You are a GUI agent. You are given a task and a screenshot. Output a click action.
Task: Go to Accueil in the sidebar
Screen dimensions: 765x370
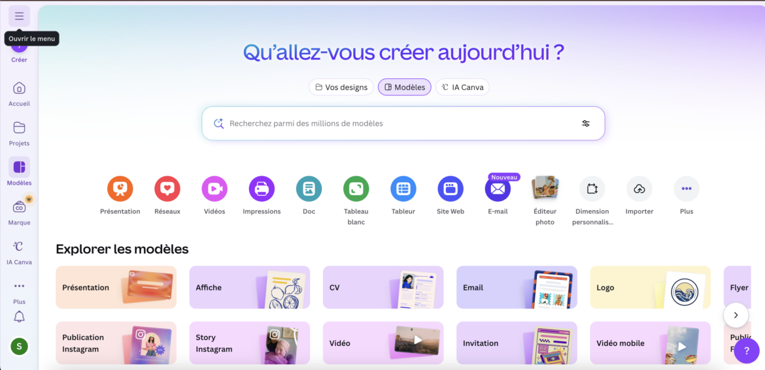coord(19,89)
